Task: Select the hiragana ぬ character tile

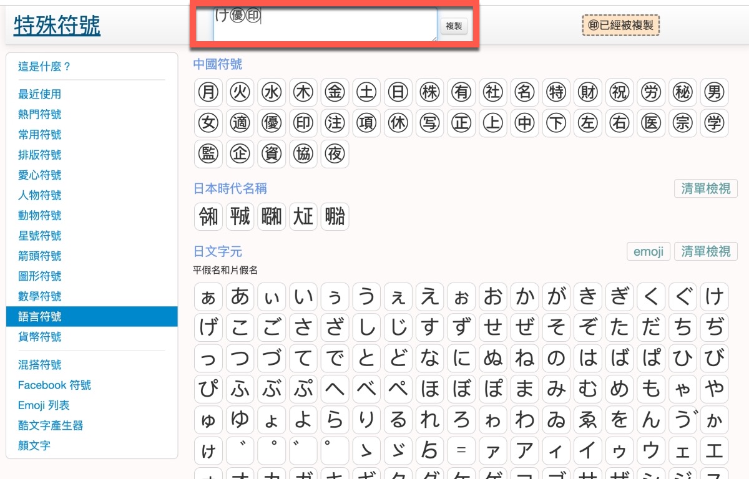Action: click(493, 358)
